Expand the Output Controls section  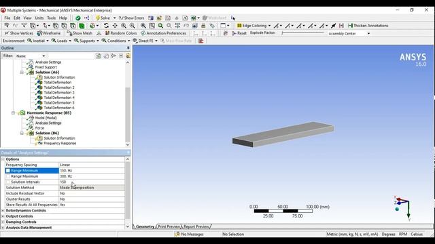point(3,216)
